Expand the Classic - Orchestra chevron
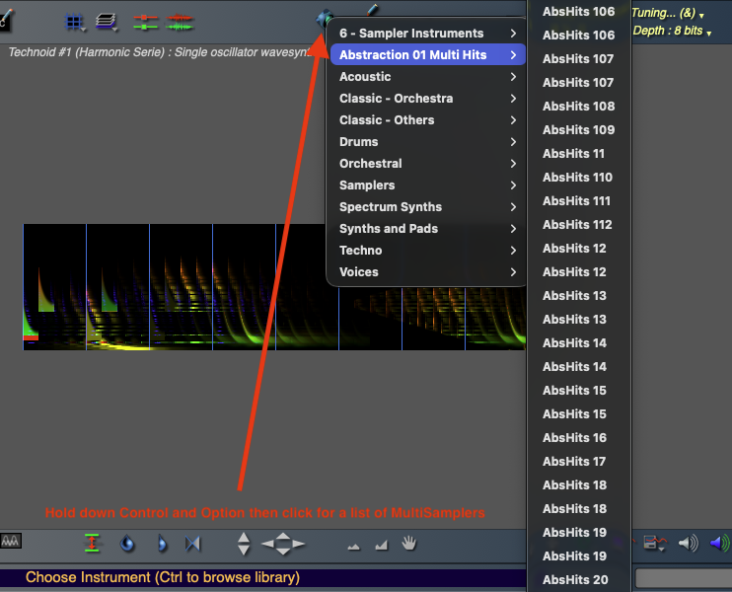The image size is (732, 592). [x=513, y=99]
